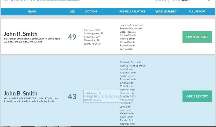
Task: Select relative Jeanette Edmondston
Action: [132, 25]
